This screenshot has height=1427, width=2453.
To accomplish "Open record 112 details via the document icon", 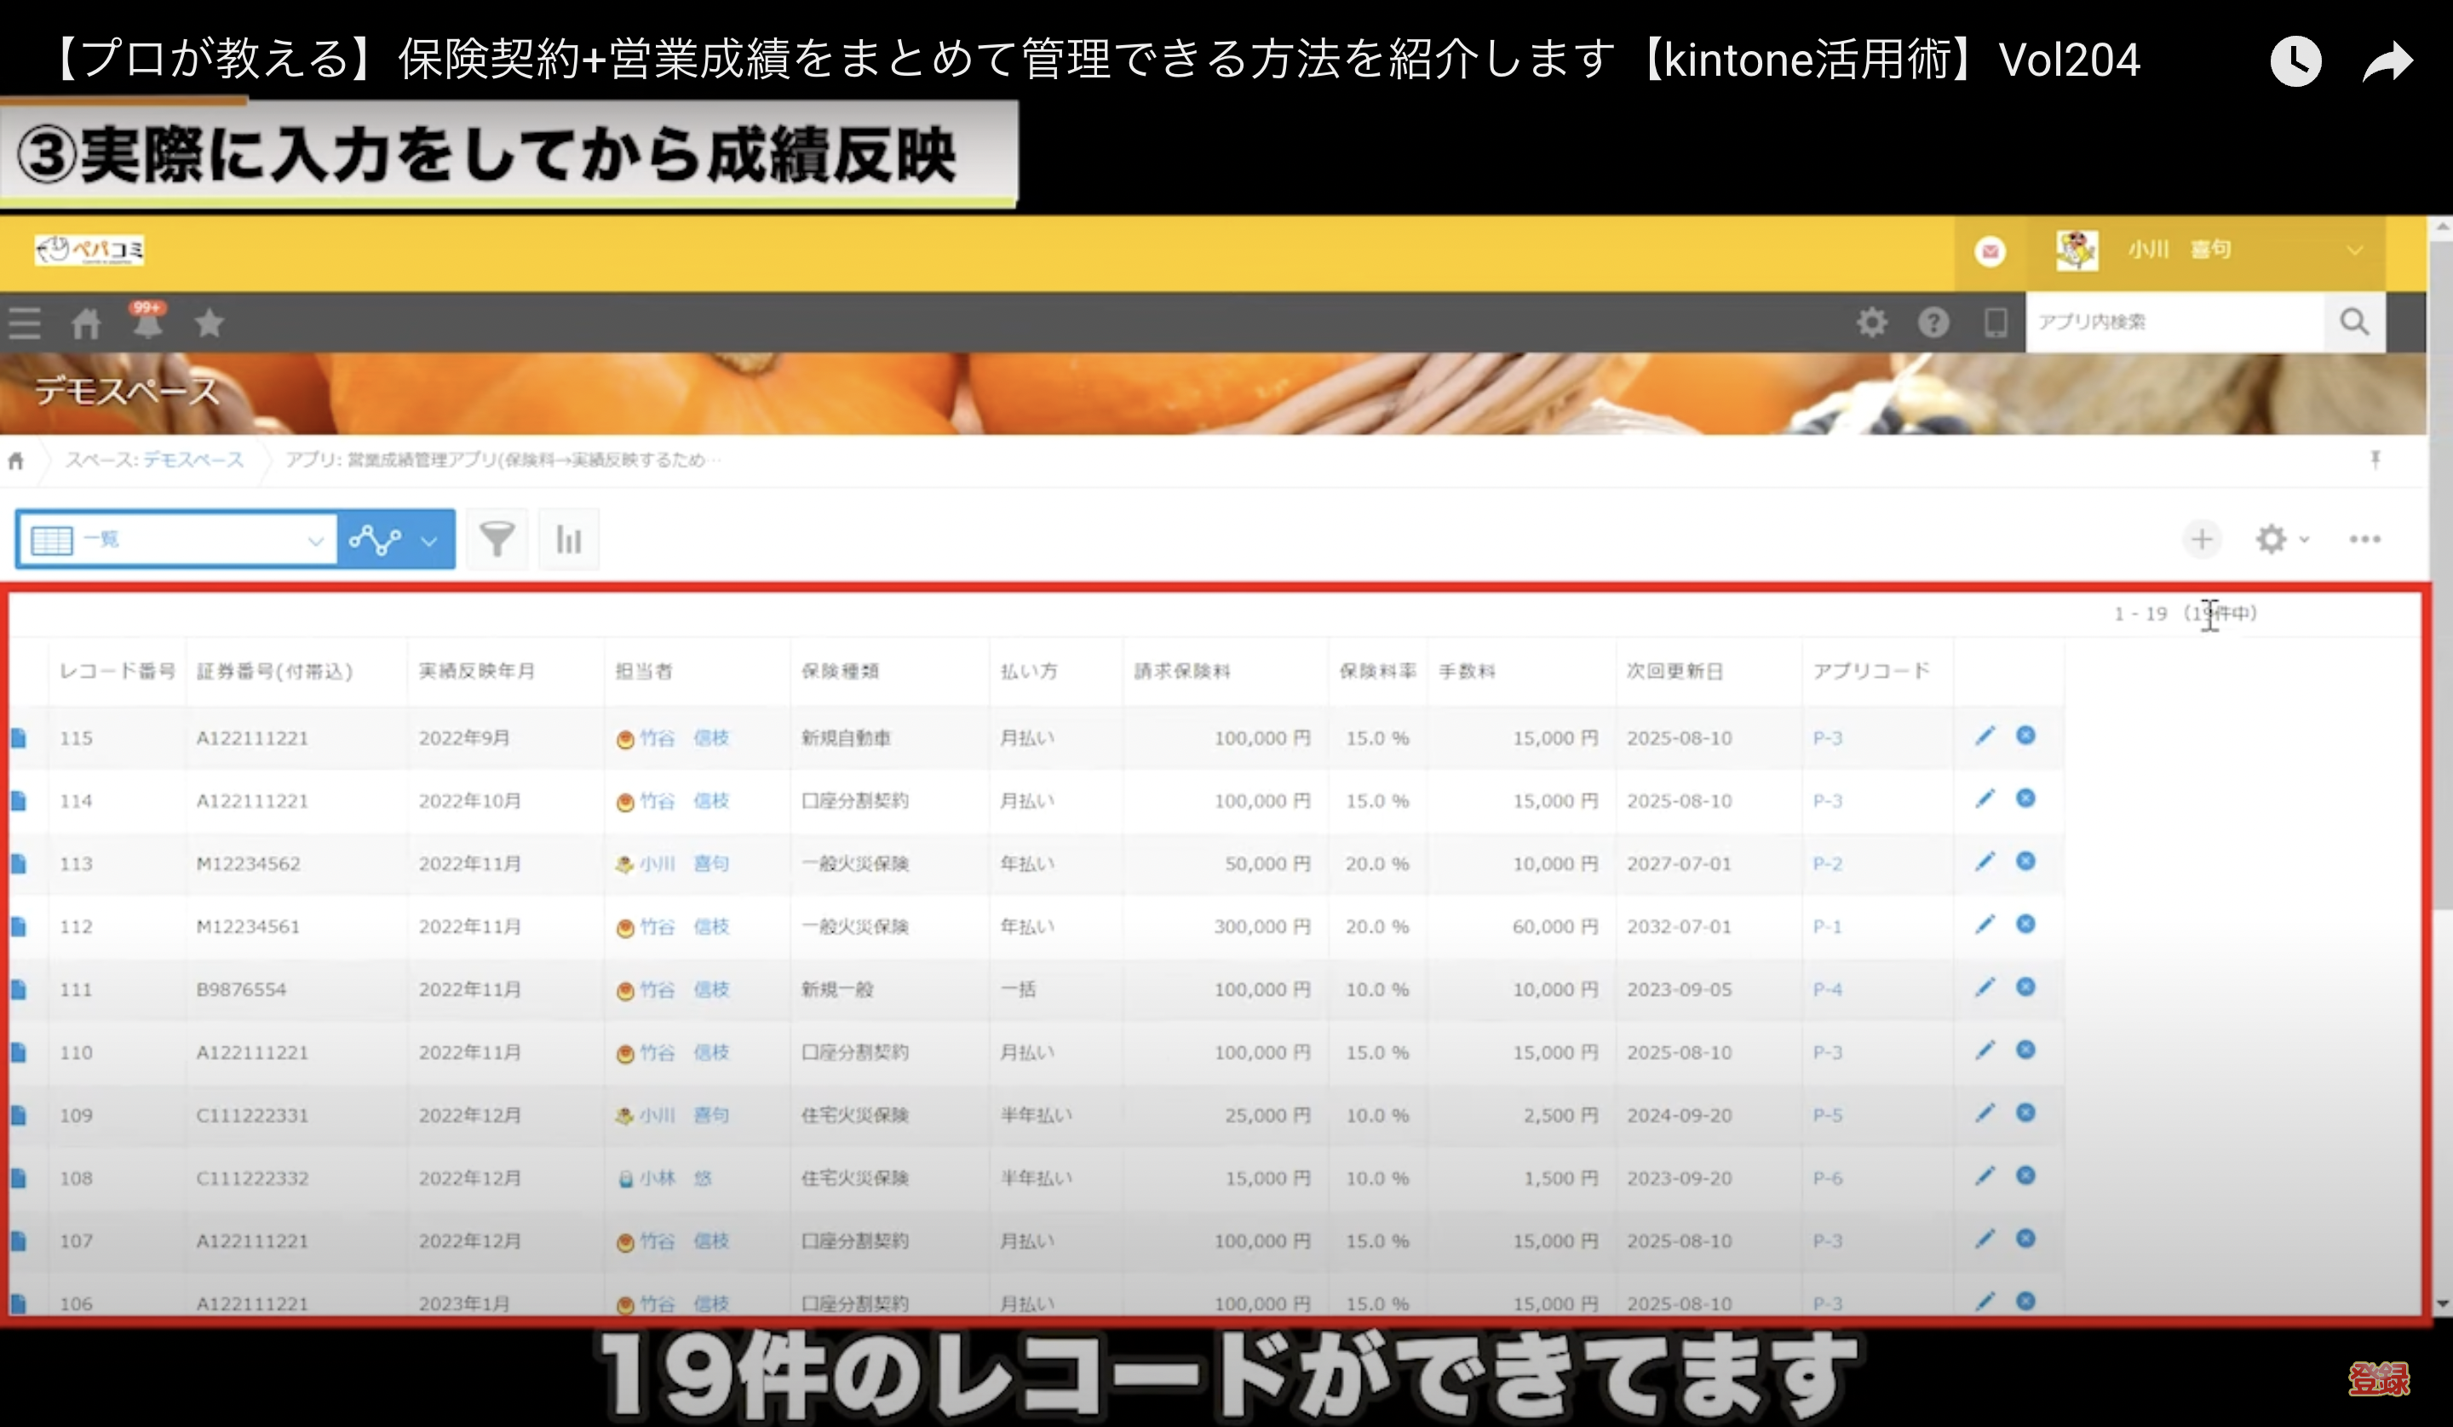I will 19,926.
